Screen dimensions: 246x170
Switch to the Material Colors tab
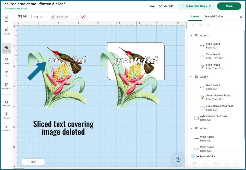(214, 16)
